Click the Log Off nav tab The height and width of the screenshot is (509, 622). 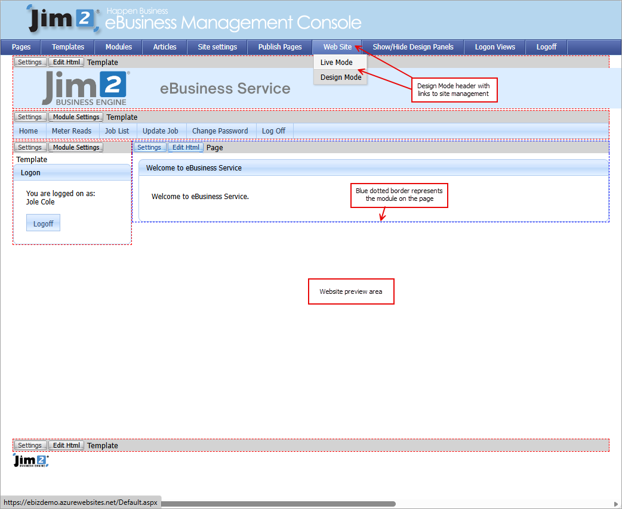pos(274,131)
